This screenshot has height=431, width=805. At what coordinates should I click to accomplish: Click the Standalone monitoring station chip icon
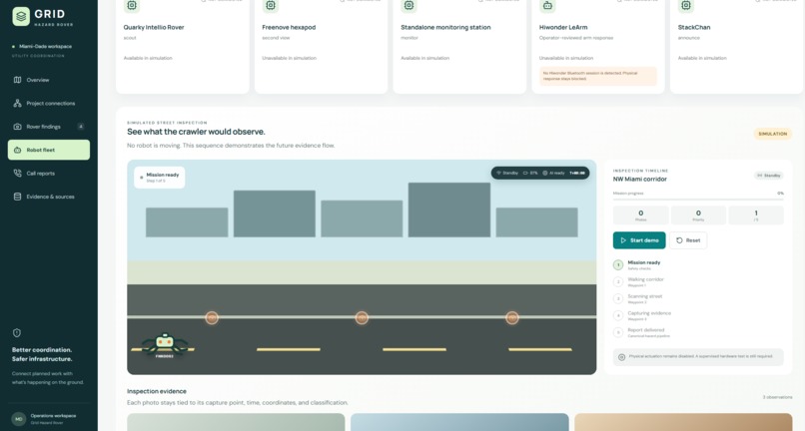408,5
